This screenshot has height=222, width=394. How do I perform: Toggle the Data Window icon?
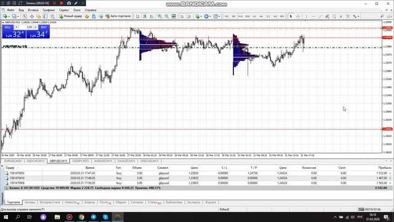pos(32,17)
